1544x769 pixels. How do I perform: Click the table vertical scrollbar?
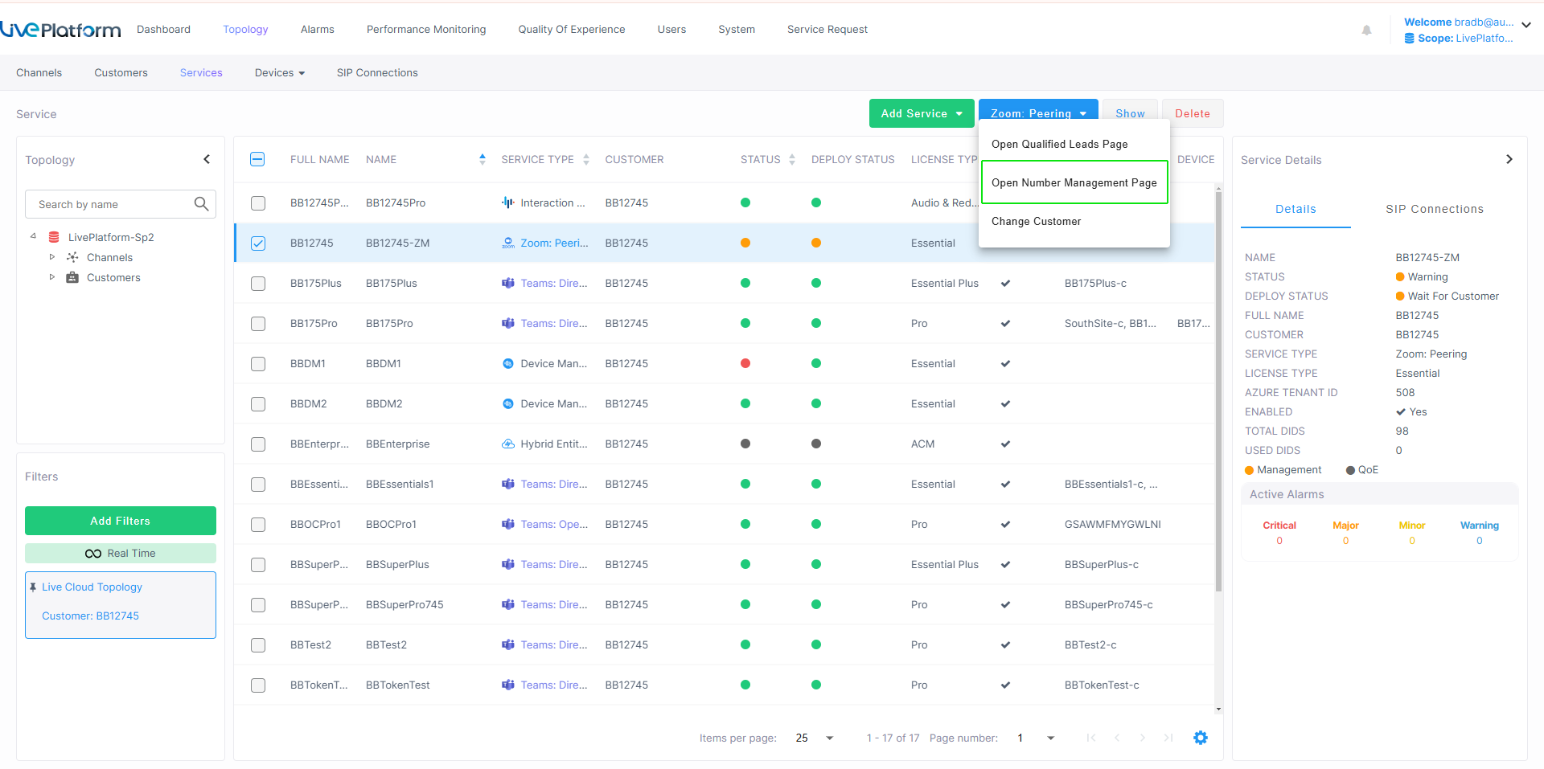[1218, 390]
